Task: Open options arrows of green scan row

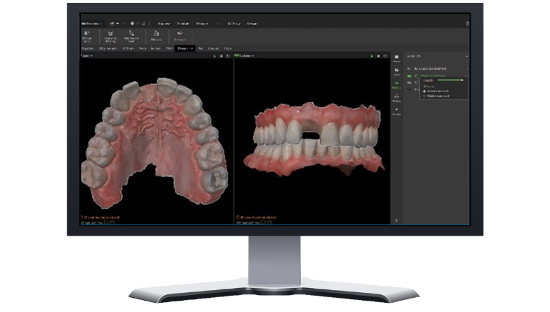Action: point(466,76)
